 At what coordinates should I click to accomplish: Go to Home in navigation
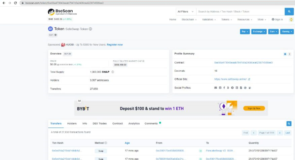173,20
